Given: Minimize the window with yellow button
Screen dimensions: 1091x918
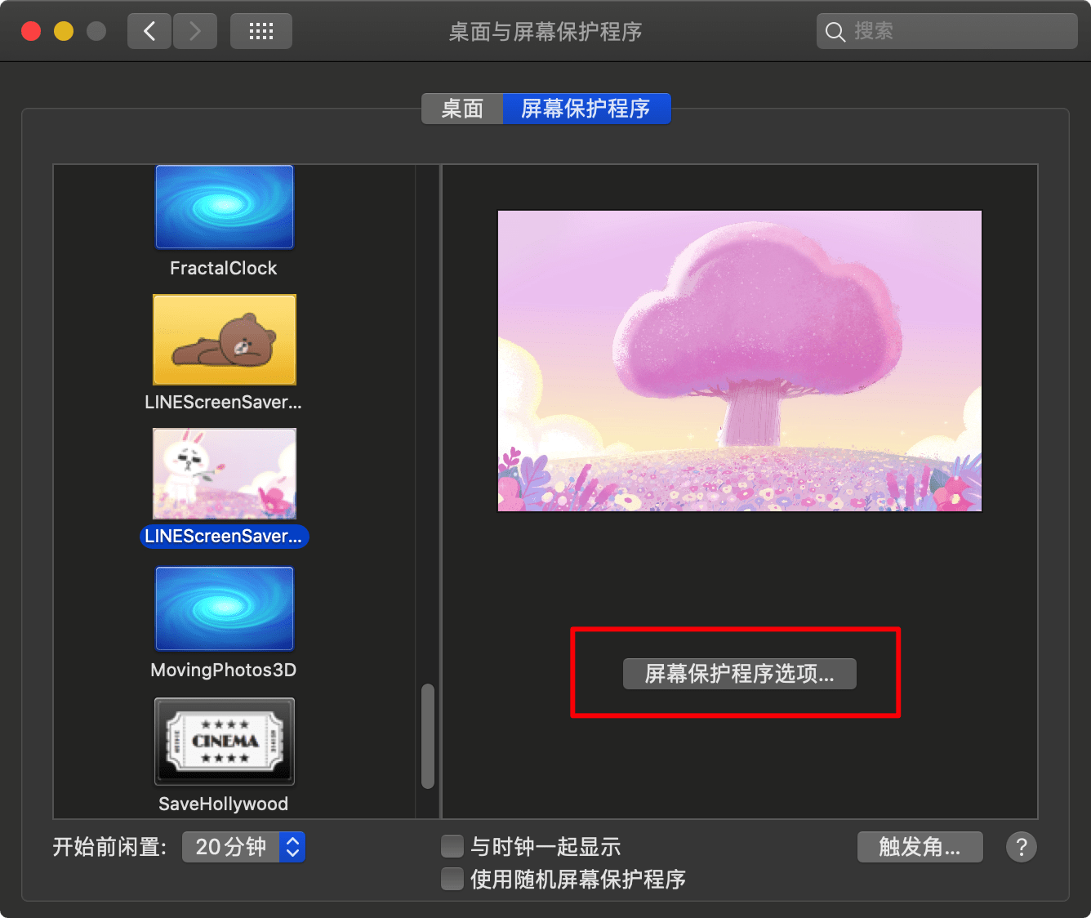Looking at the screenshot, I should pyautogui.click(x=64, y=31).
